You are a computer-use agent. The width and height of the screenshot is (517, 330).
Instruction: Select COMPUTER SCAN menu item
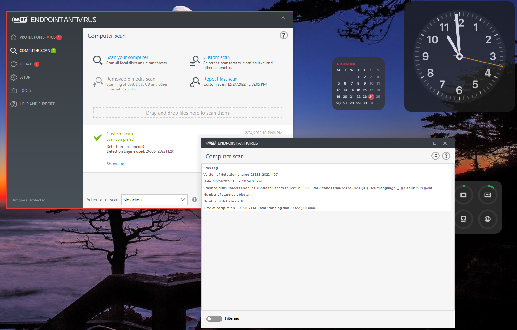[x=35, y=51]
